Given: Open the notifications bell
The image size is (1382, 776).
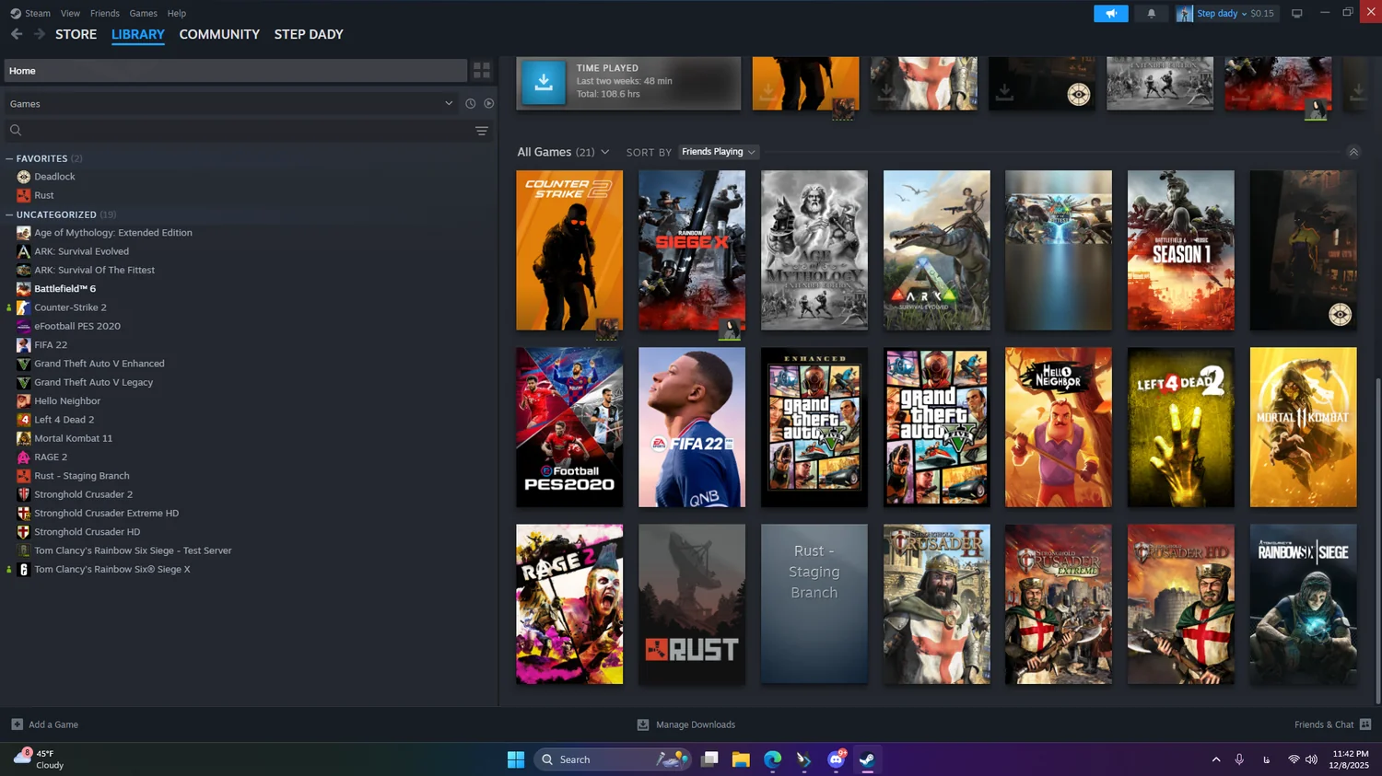Looking at the screenshot, I should (x=1151, y=14).
